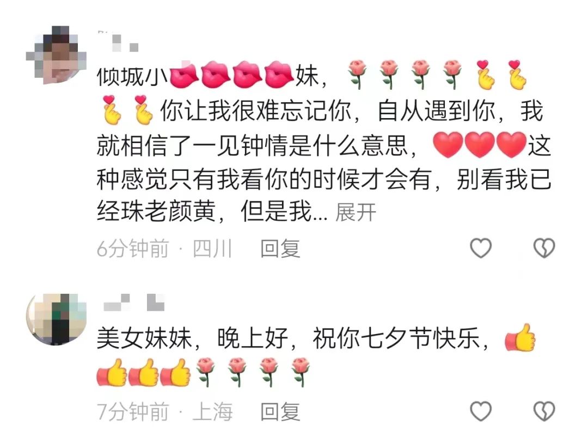The width and height of the screenshot is (588, 444).
Task: Like the 七夕节快乐 comment from 上海
Action: [481, 411]
